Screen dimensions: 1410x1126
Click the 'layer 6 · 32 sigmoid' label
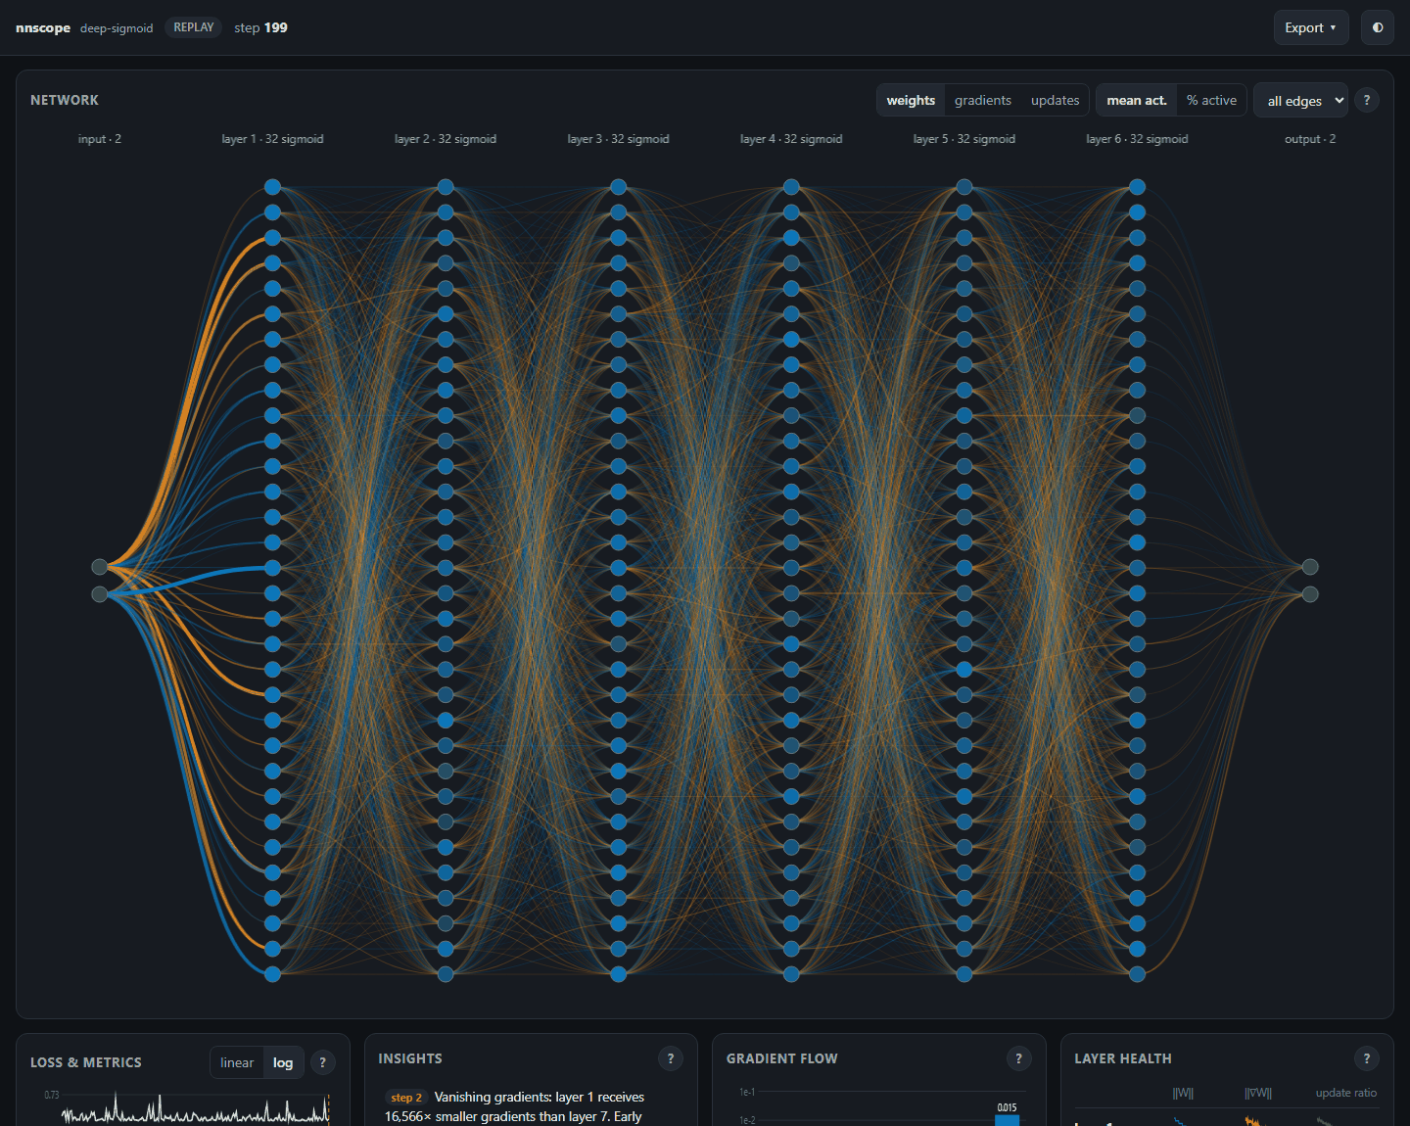1137,139
